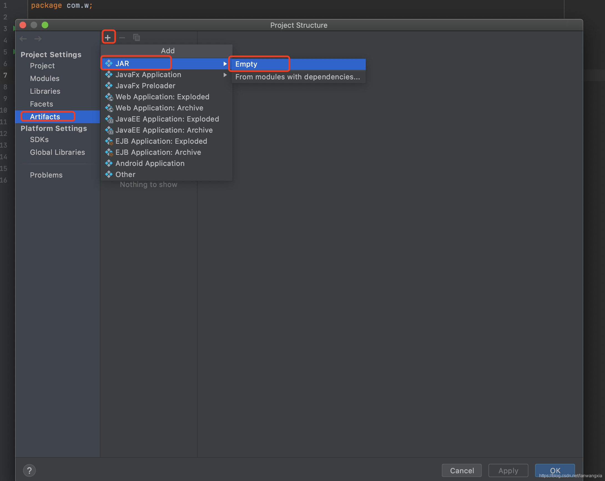Click the minus Remove artifact icon
This screenshot has height=481, width=605.
pyautogui.click(x=122, y=37)
